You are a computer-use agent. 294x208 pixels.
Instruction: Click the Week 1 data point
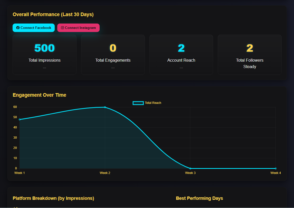(x=20, y=119)
